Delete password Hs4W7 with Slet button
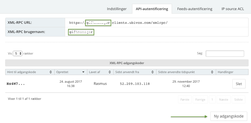This screenshot has height=123, width=251. point(238,84)
